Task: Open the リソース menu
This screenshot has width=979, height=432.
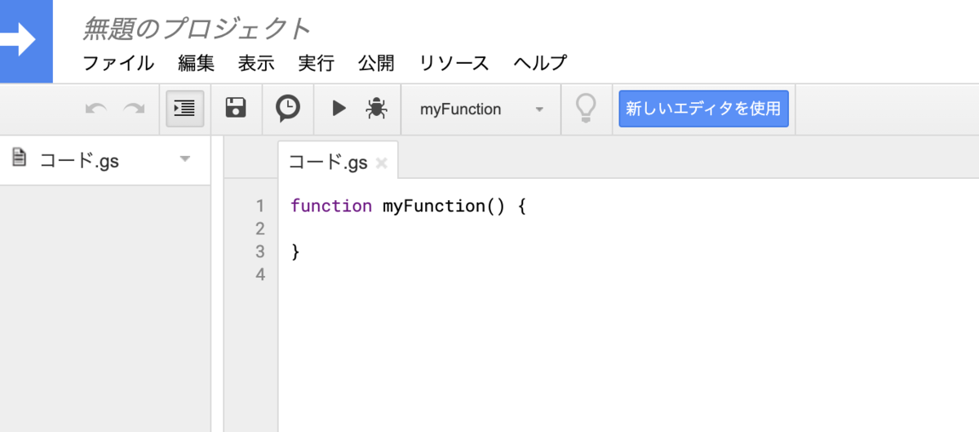Action: tap(454, 63)
